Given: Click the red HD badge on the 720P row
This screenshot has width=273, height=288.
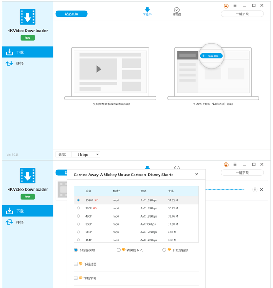Looking at the screenshot, I should tap(95, 208).
